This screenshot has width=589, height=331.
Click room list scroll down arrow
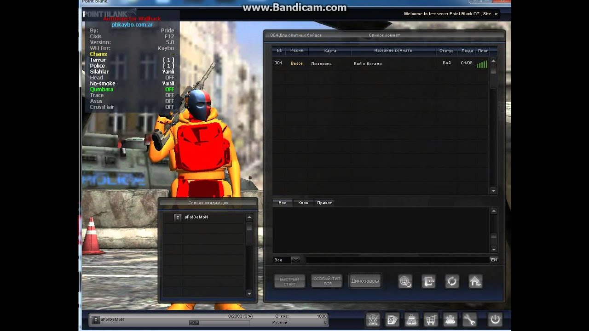click(493, 190)
